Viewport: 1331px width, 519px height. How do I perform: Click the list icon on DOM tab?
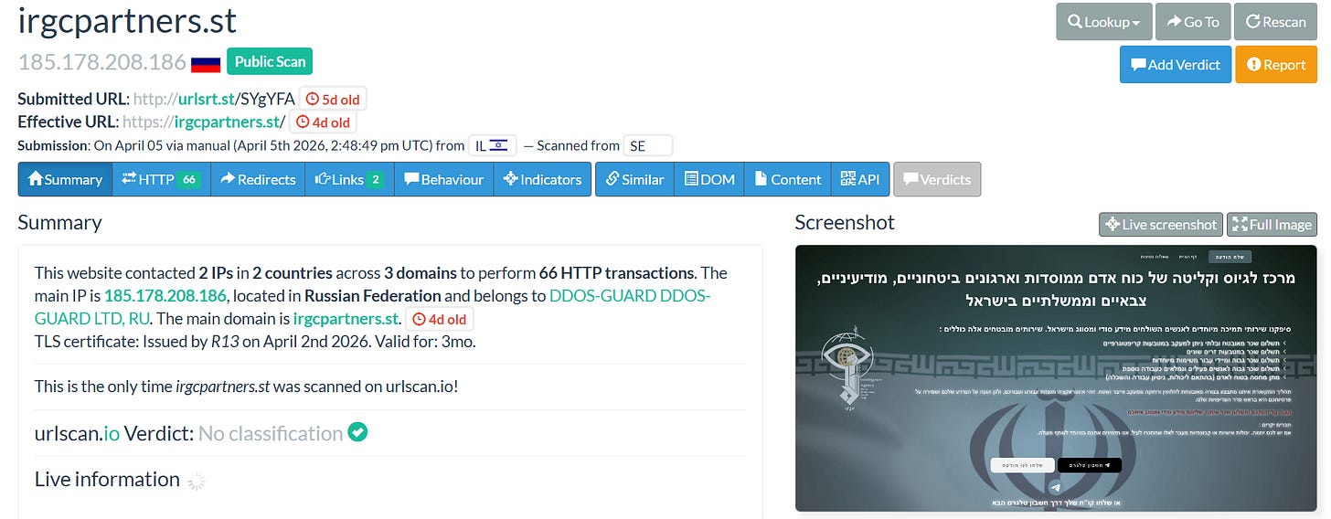point(691,179)
